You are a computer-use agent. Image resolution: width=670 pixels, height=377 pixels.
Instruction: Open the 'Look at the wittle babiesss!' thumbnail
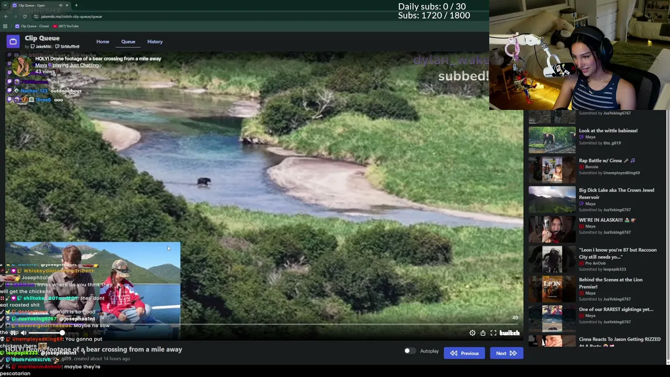point(552,140)
